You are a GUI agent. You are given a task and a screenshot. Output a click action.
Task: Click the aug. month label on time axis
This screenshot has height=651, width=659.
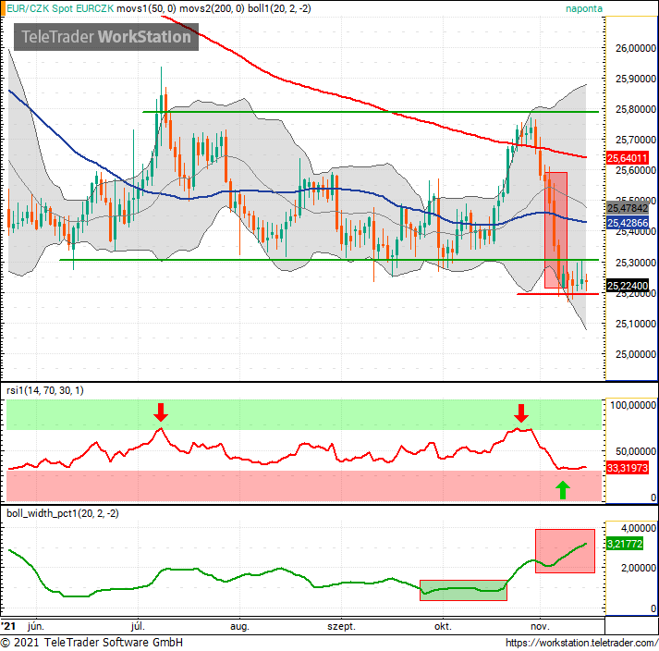point(239,627)
